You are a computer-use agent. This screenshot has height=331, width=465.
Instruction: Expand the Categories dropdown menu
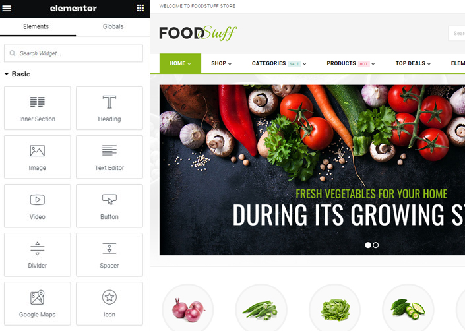click(279, 63)
